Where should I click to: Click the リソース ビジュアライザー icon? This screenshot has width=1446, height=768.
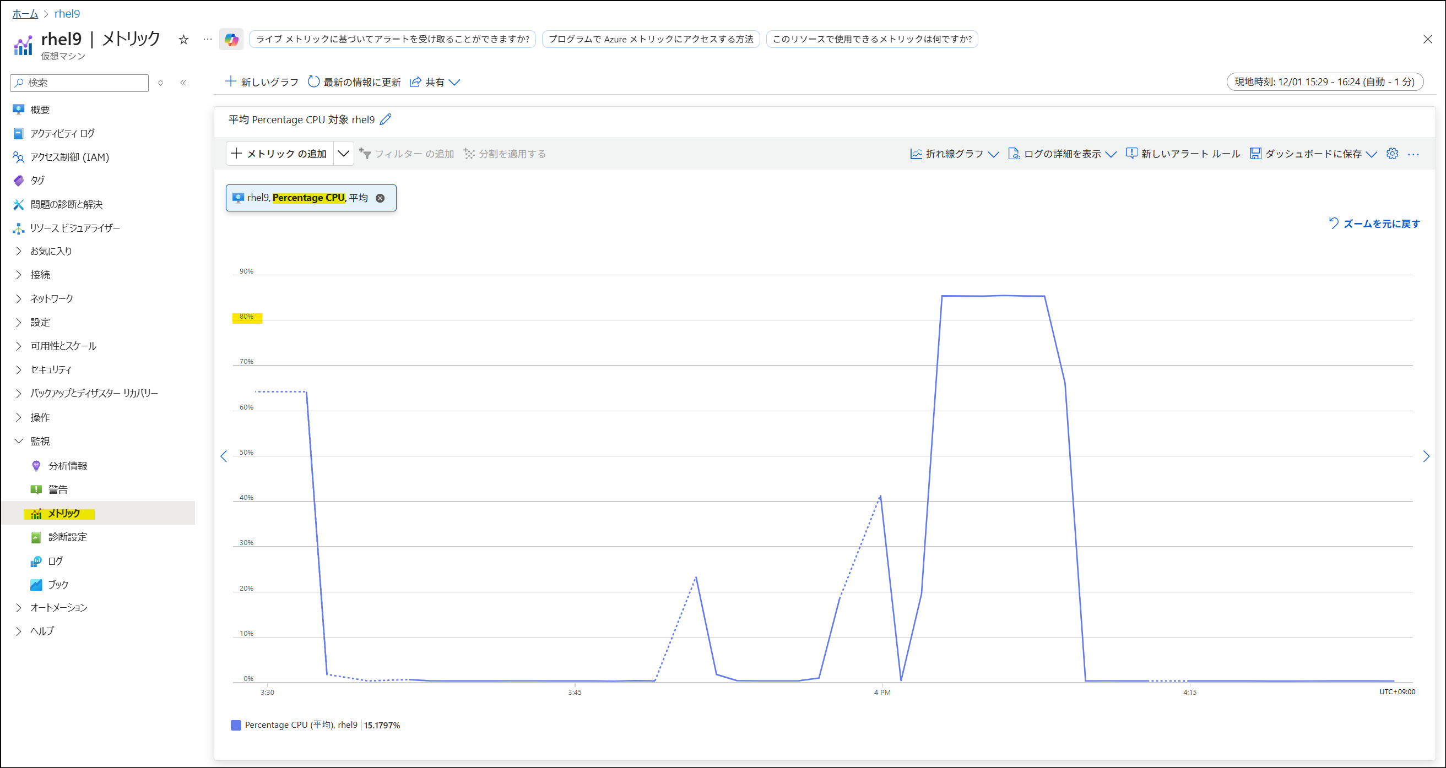click(19, 228)
